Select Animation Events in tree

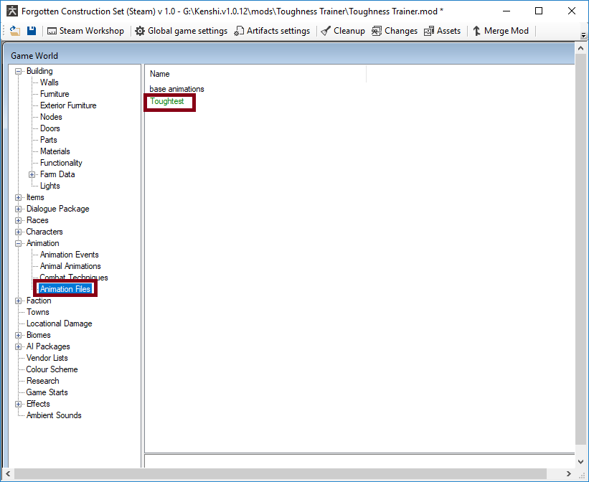click(69, 255)
